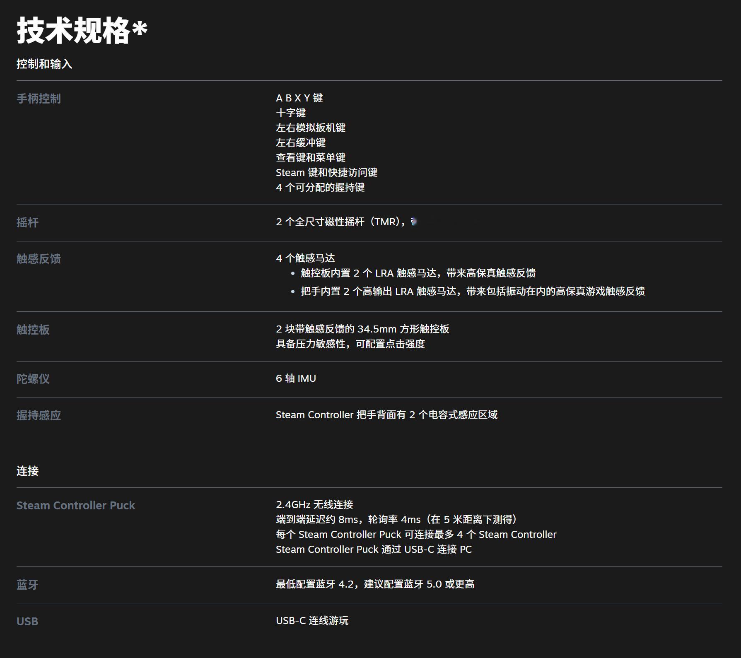Click the "通过 USB-C 连接 PC" line

(x=374, y=550)
